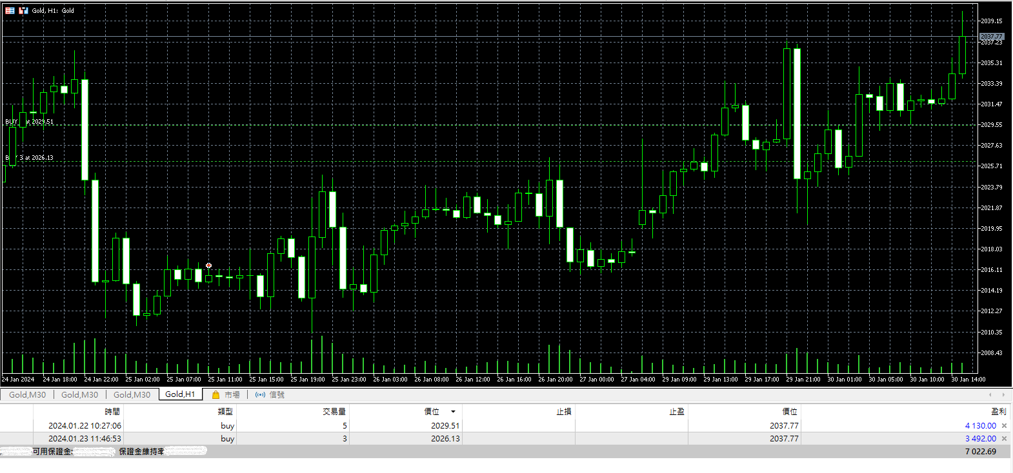Click the total profit 7 022.69
This screenshot has height=473, width=1013.
point(981,452)
